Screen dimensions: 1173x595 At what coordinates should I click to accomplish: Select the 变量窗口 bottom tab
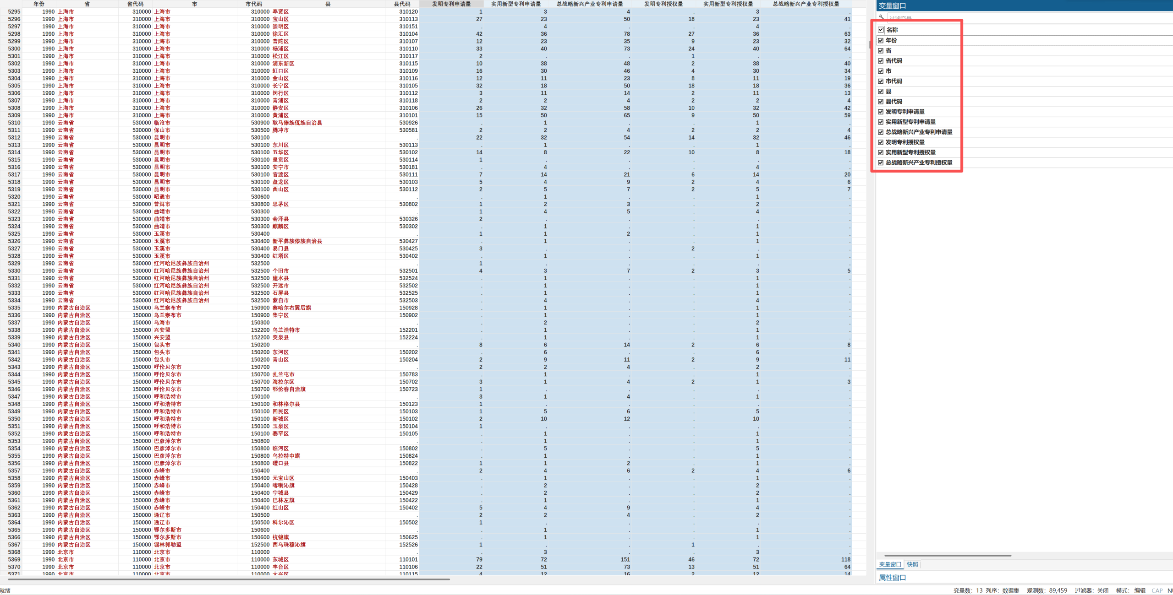click(x=890, y=564)
